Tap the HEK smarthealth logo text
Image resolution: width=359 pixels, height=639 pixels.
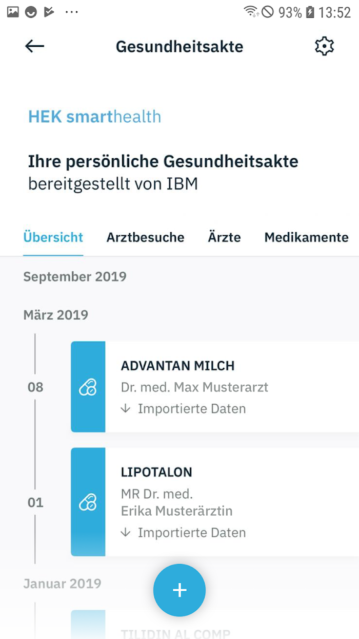tap(94, 117)
